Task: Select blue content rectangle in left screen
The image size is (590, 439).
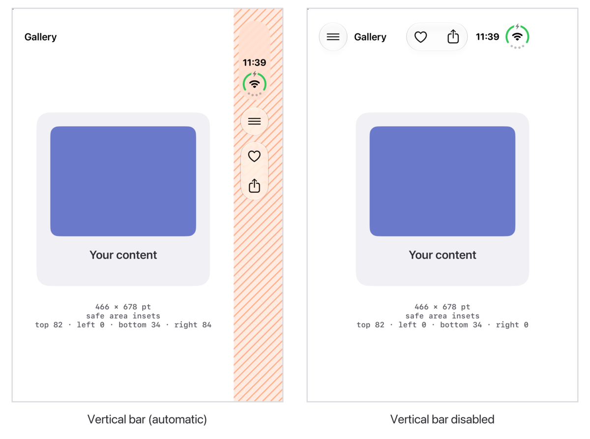Action: pyautogui.click(x=123, y=181)
